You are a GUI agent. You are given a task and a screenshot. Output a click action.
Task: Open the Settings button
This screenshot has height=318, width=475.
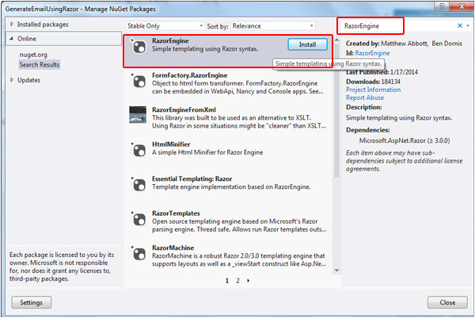pos(31,302)
